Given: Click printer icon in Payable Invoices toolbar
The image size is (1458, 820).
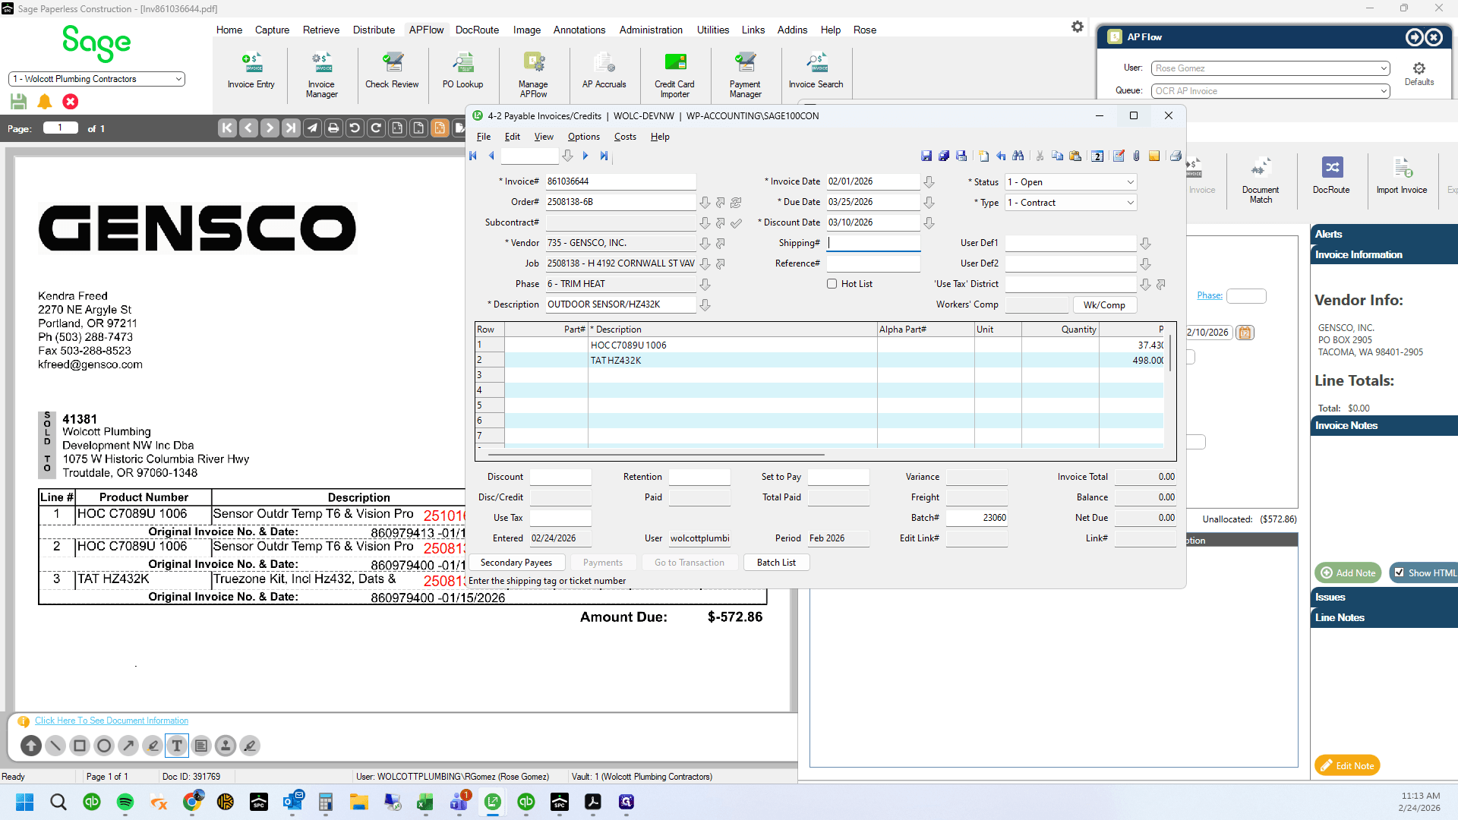Looking at the screenshot, I should coord(1176,156).
